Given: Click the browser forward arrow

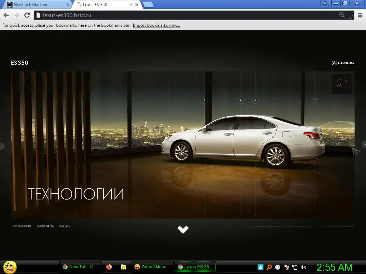Looking at the screenshot, I should tap(16, 15).
